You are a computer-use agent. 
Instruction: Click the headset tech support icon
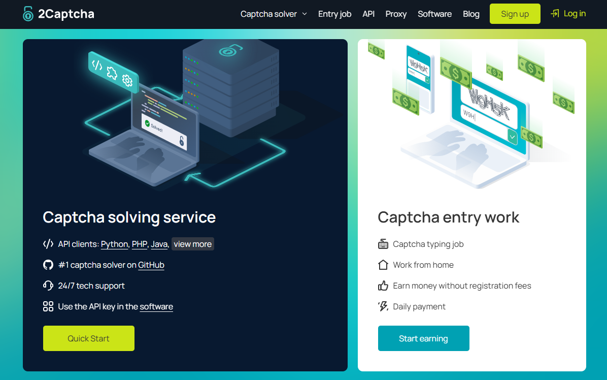[x=48, y=286]
